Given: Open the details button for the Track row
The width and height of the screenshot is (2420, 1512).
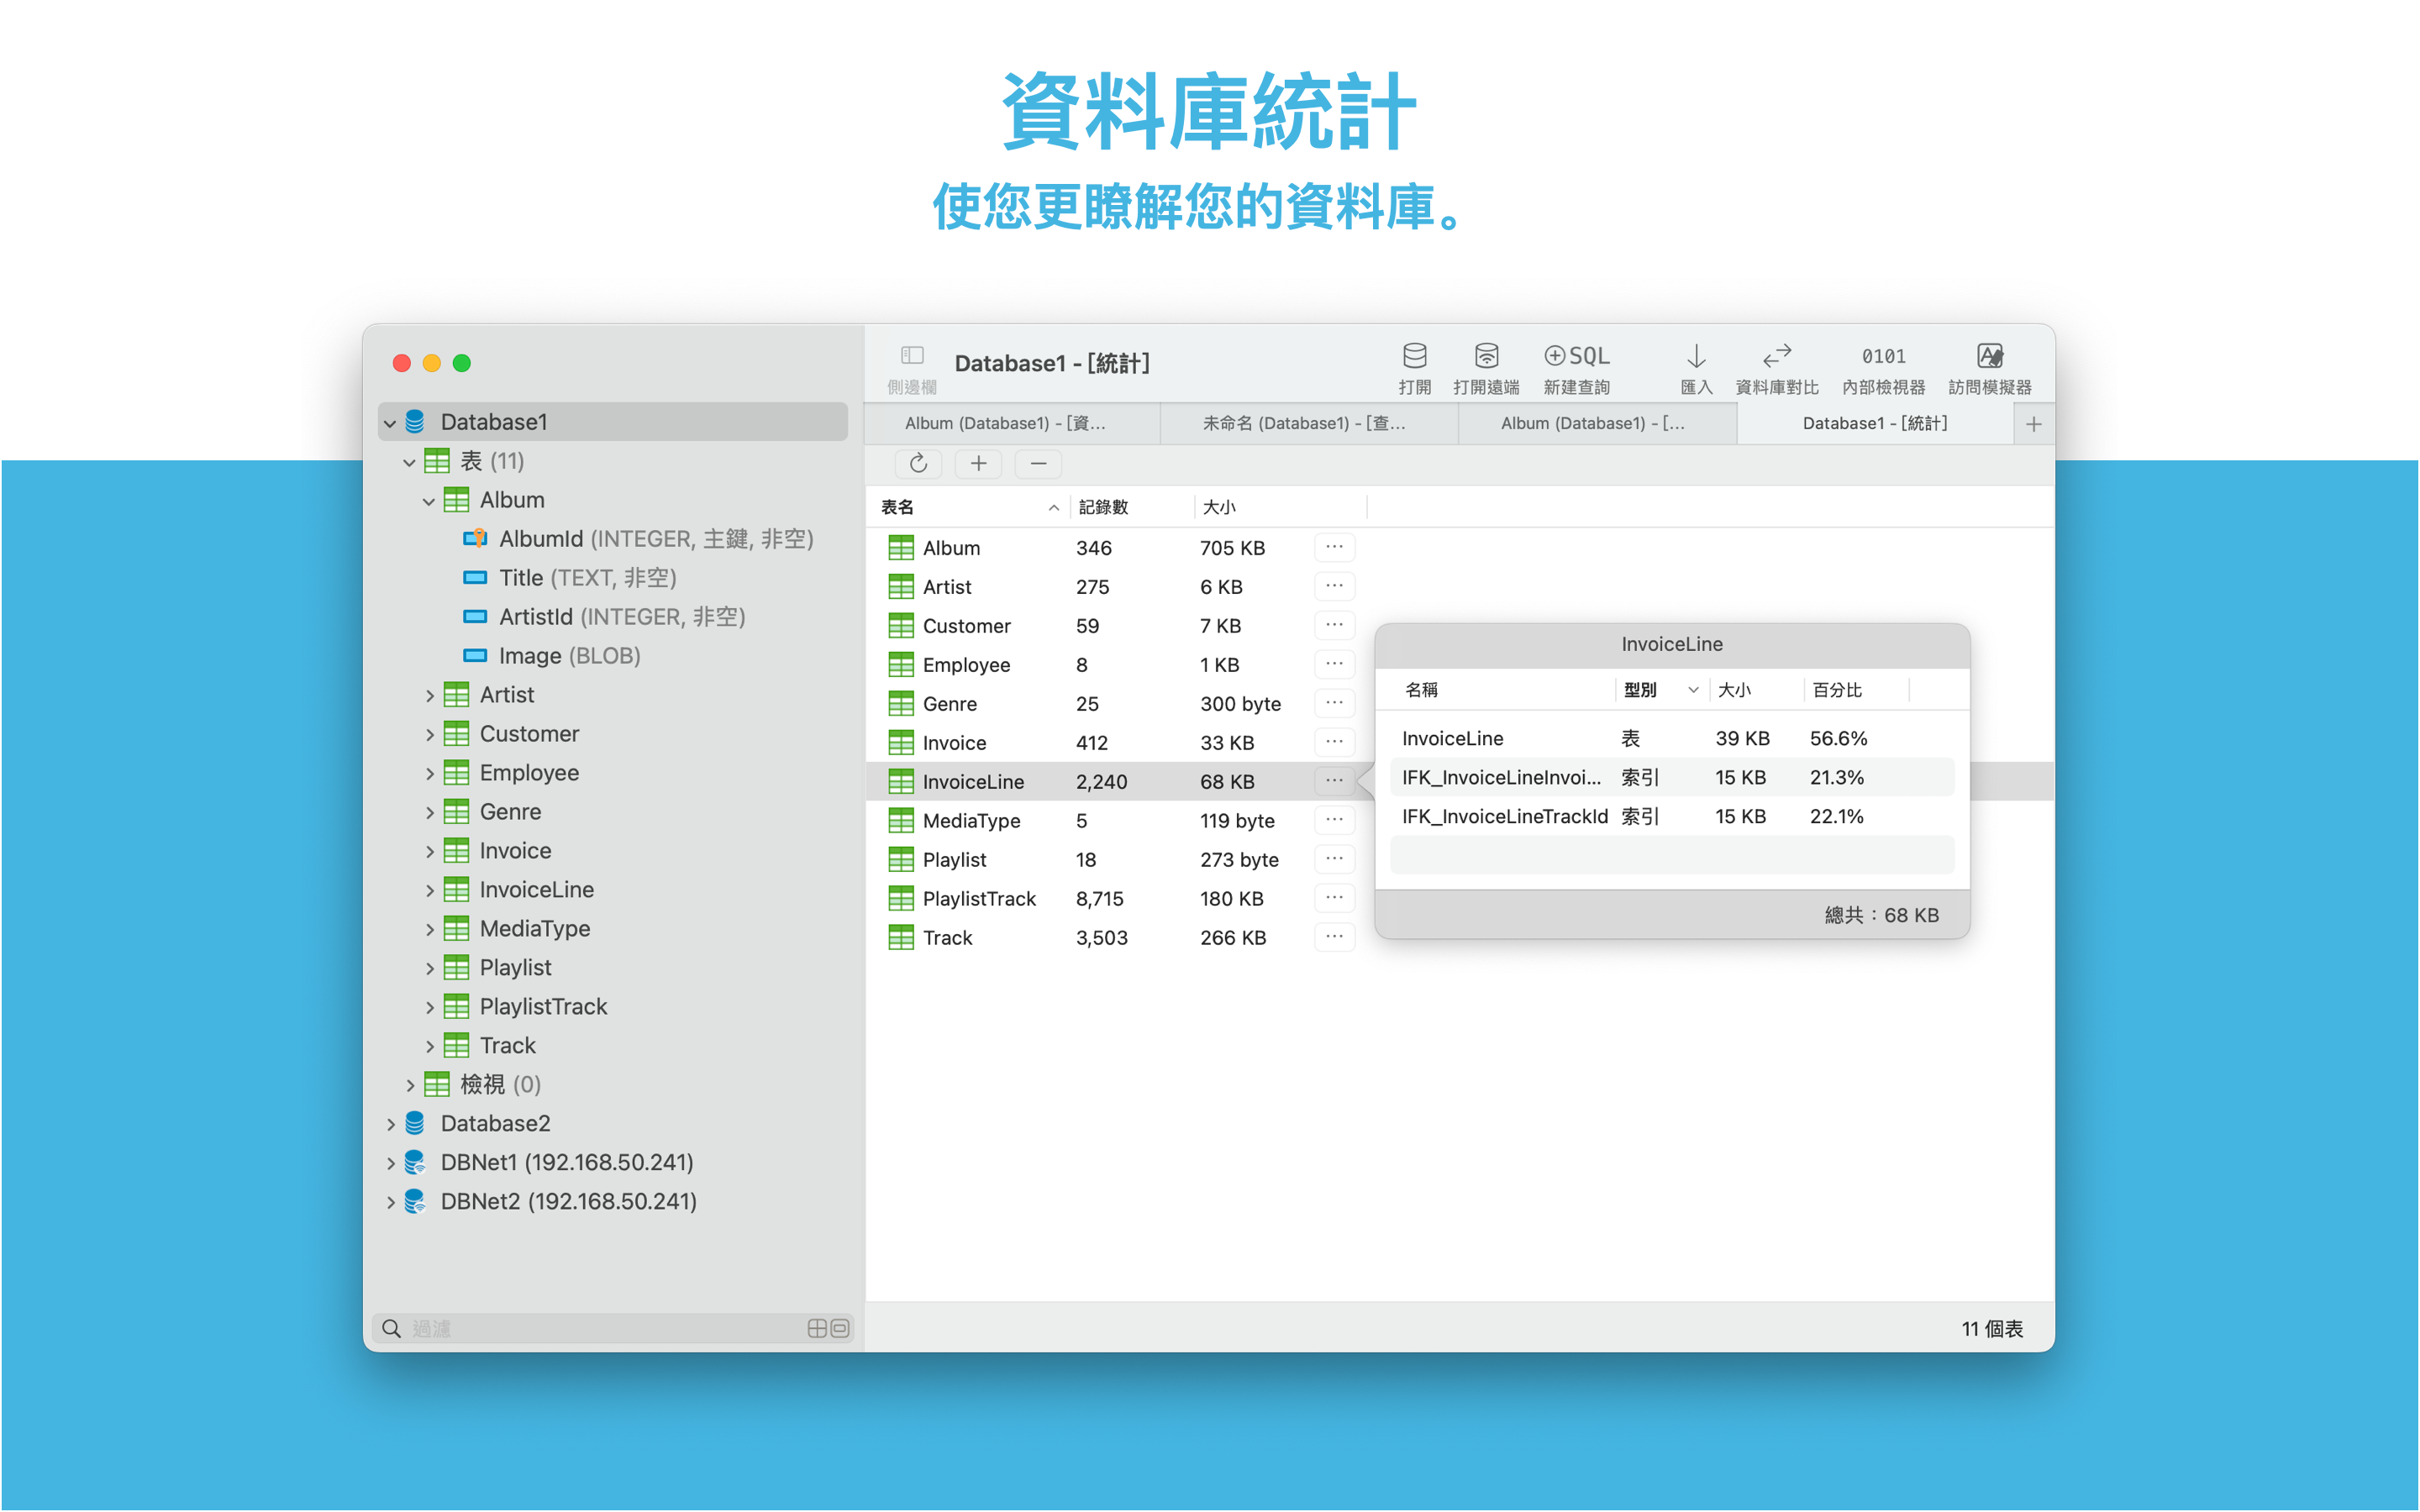Looking at the screenshot, I should click(1334, 938).
